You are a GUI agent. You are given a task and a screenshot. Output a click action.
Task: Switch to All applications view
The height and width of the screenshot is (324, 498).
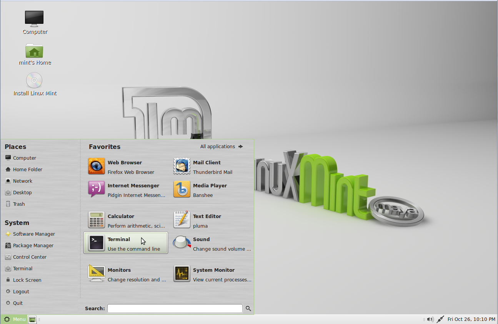click(222, 147)
